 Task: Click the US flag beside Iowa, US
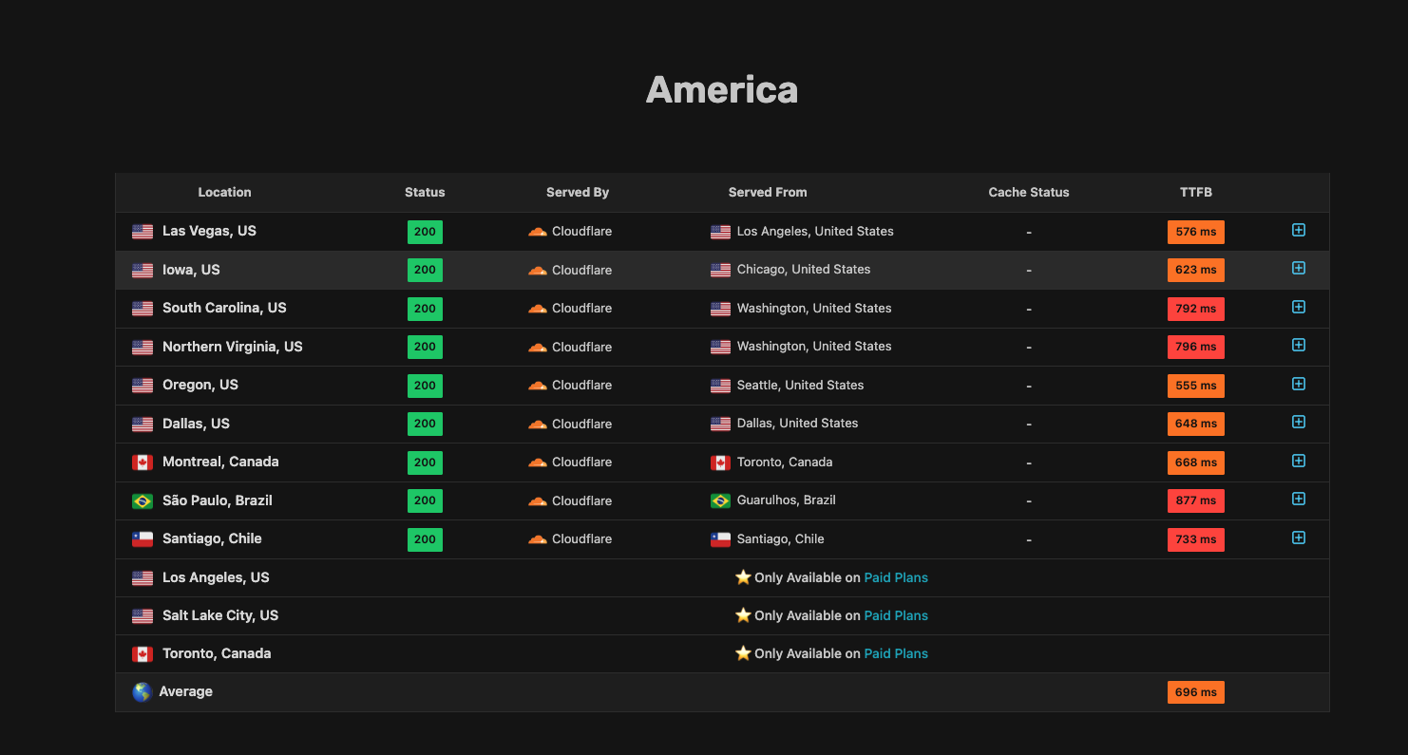[x=143, y=271]
